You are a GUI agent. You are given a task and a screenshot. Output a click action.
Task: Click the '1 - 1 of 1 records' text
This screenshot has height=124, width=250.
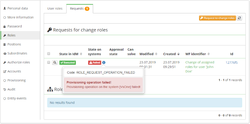[230, 80]
